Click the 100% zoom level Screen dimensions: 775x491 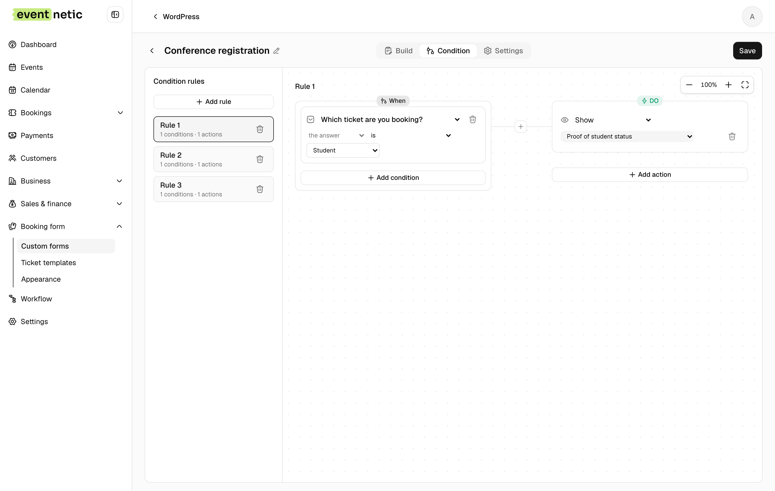coord(709,85)
